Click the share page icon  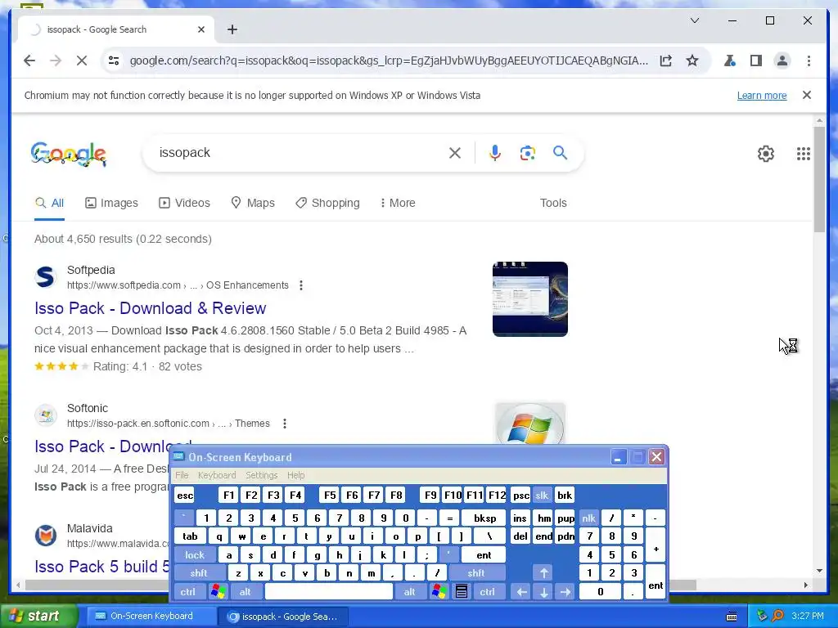coord(666,61)
